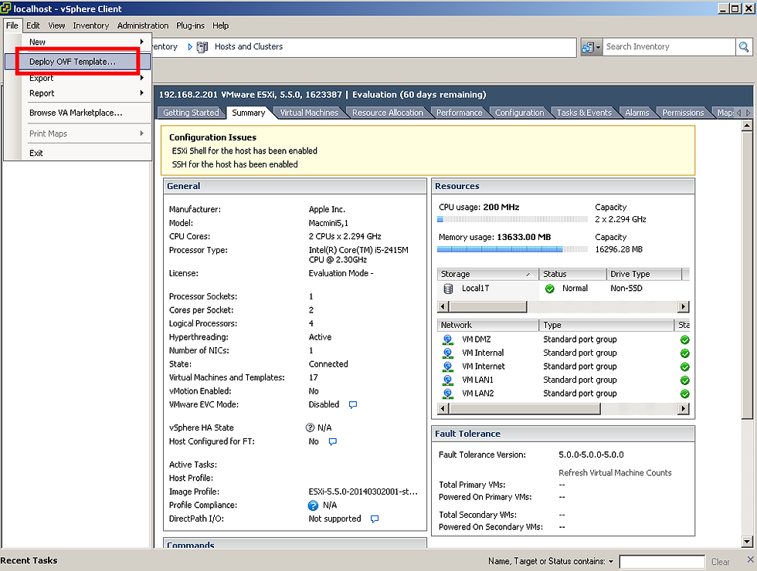Switch to the Permissions tab
Viewport: 757px width, 571px height.
click(x=683, y=113)
